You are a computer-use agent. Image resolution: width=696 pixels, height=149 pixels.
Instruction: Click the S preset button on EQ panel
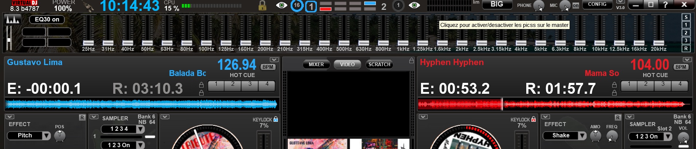pyautogui.click(x=686, y=17)
